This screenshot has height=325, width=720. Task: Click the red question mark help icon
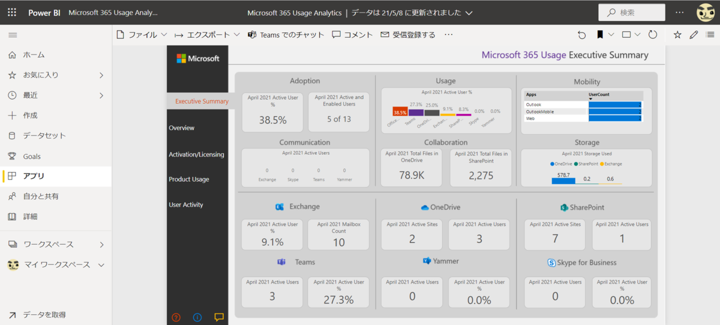[176, 317]
